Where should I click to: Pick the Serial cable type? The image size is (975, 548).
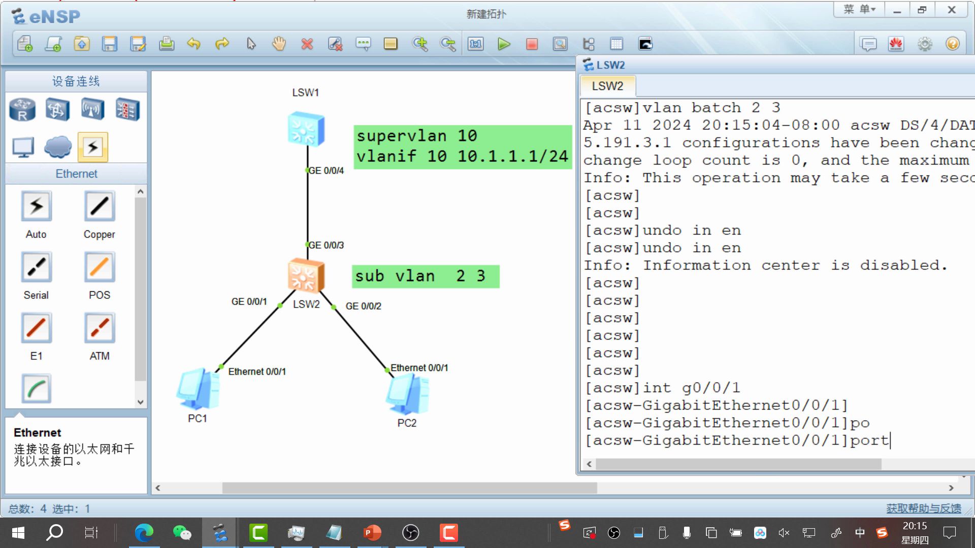[x=36, y=267]
